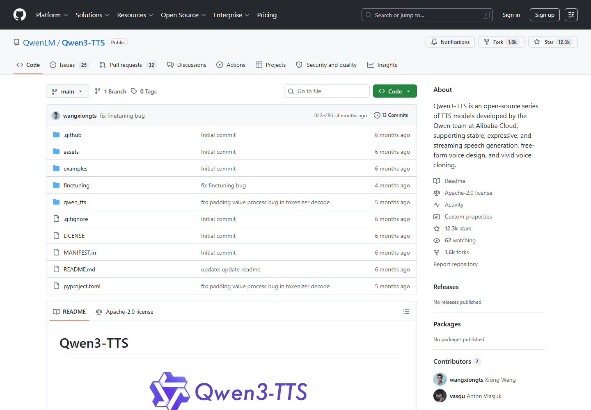Open the QwenLM organization link

(x=39, y=43)
